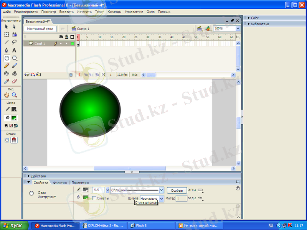Open the stage zoom 100% dropdown
This screenshot has height=230, width=307.
[238, 28]
